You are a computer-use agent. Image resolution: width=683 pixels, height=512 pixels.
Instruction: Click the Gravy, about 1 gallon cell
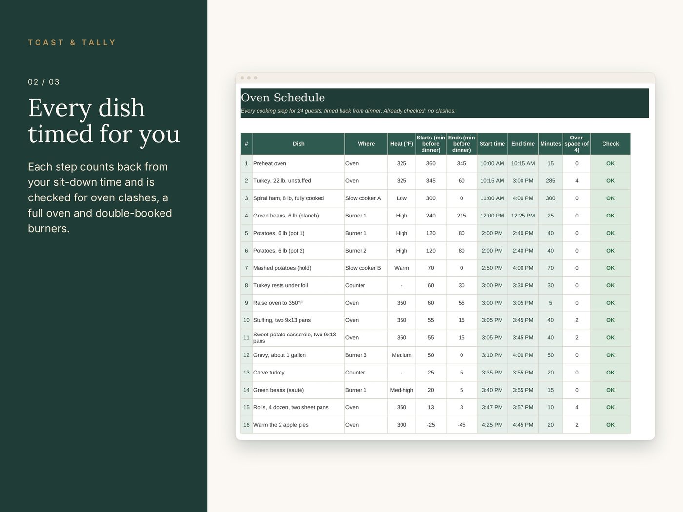299,355
